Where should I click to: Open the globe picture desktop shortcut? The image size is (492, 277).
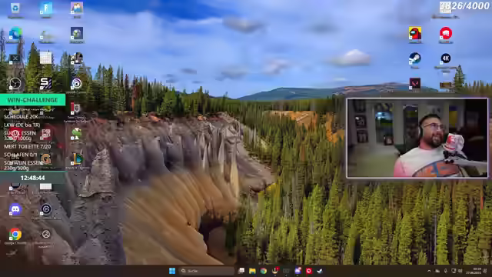(x=77, y=33)
